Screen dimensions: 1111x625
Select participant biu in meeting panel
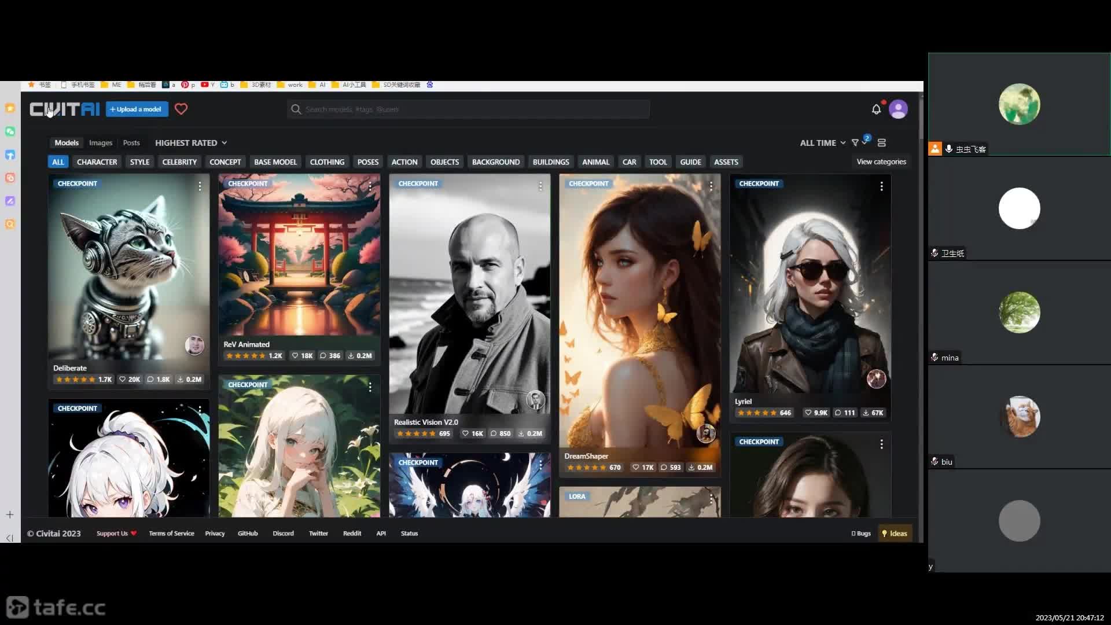point(1020,417)
